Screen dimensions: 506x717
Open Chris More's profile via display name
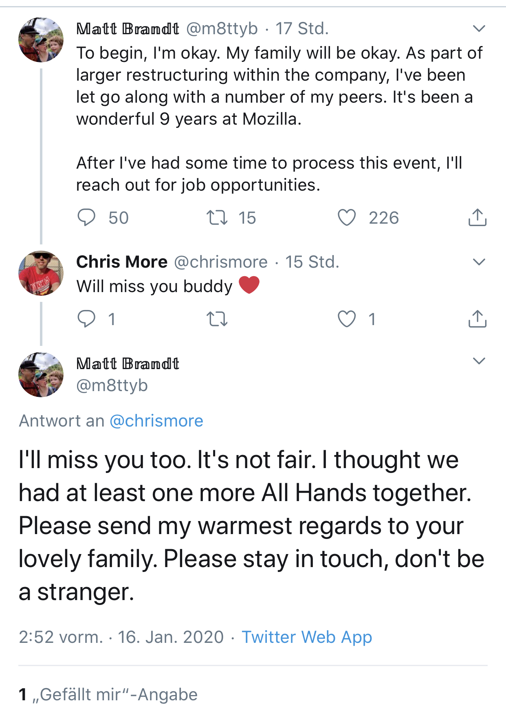pos(122,262)
